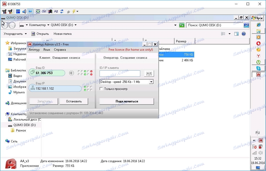This screenshot has height=171, width=266.
Task: Send the Windows key via the flag icon
Action: click(50, 11)
